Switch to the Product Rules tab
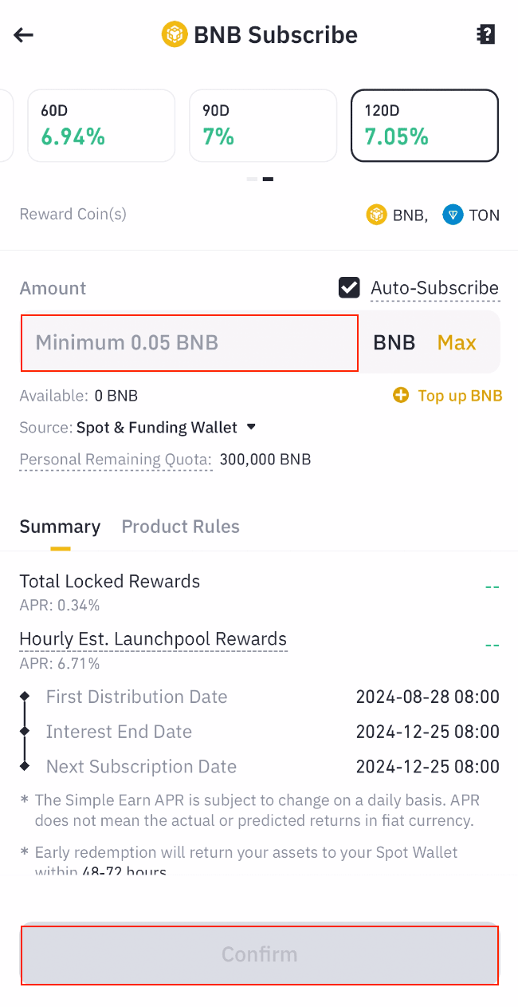The image size is (518, 1007). [x=180, y=527]
